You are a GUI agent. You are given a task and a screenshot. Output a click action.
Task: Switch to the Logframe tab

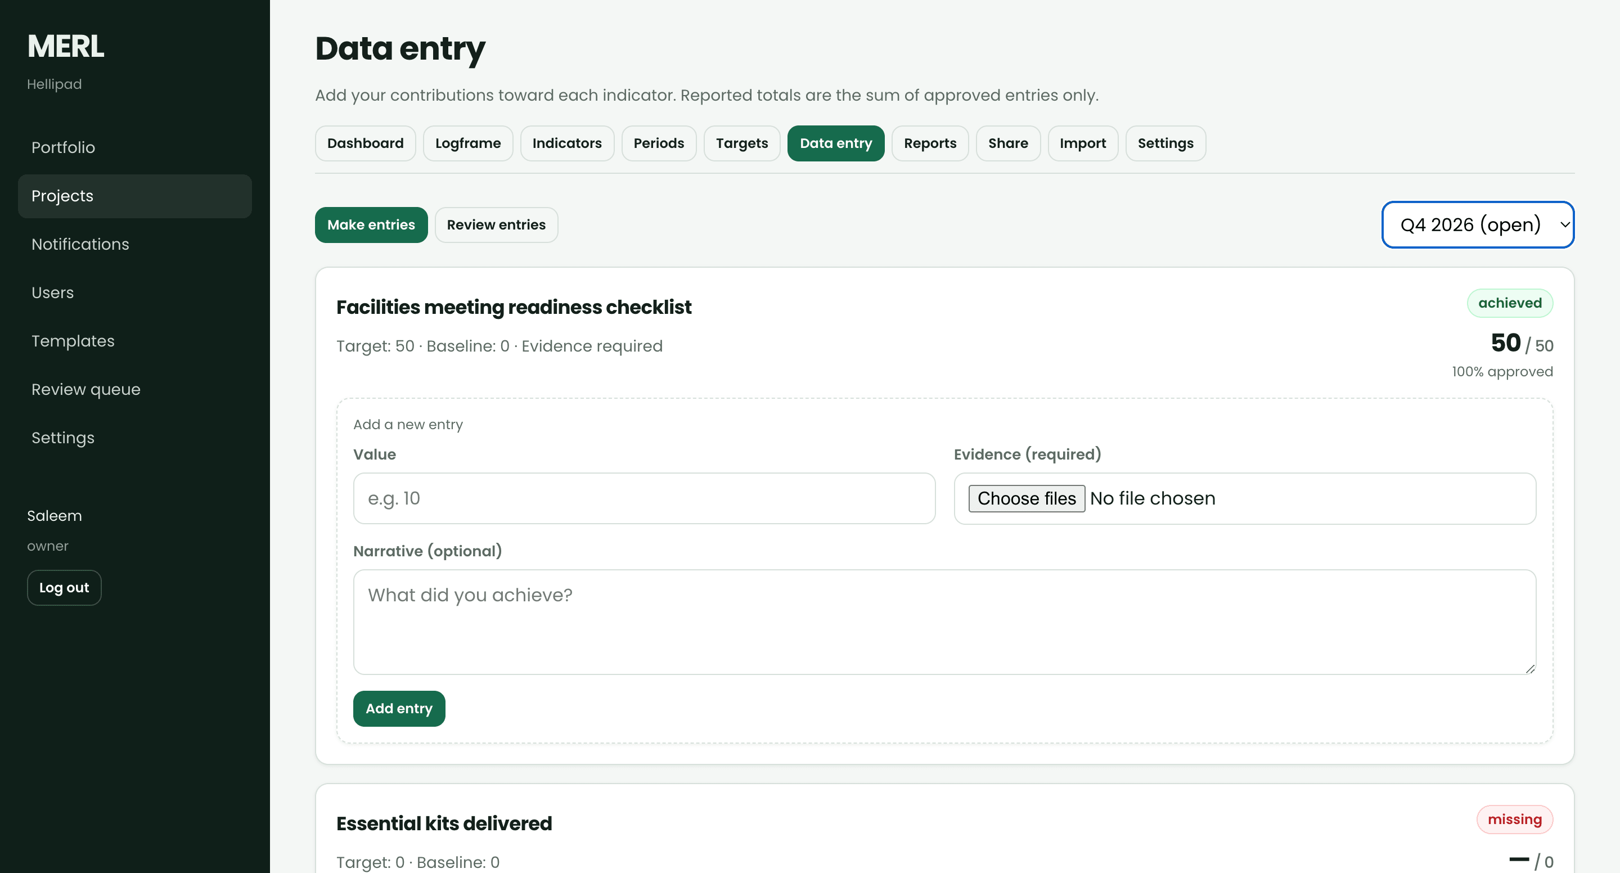468,143
